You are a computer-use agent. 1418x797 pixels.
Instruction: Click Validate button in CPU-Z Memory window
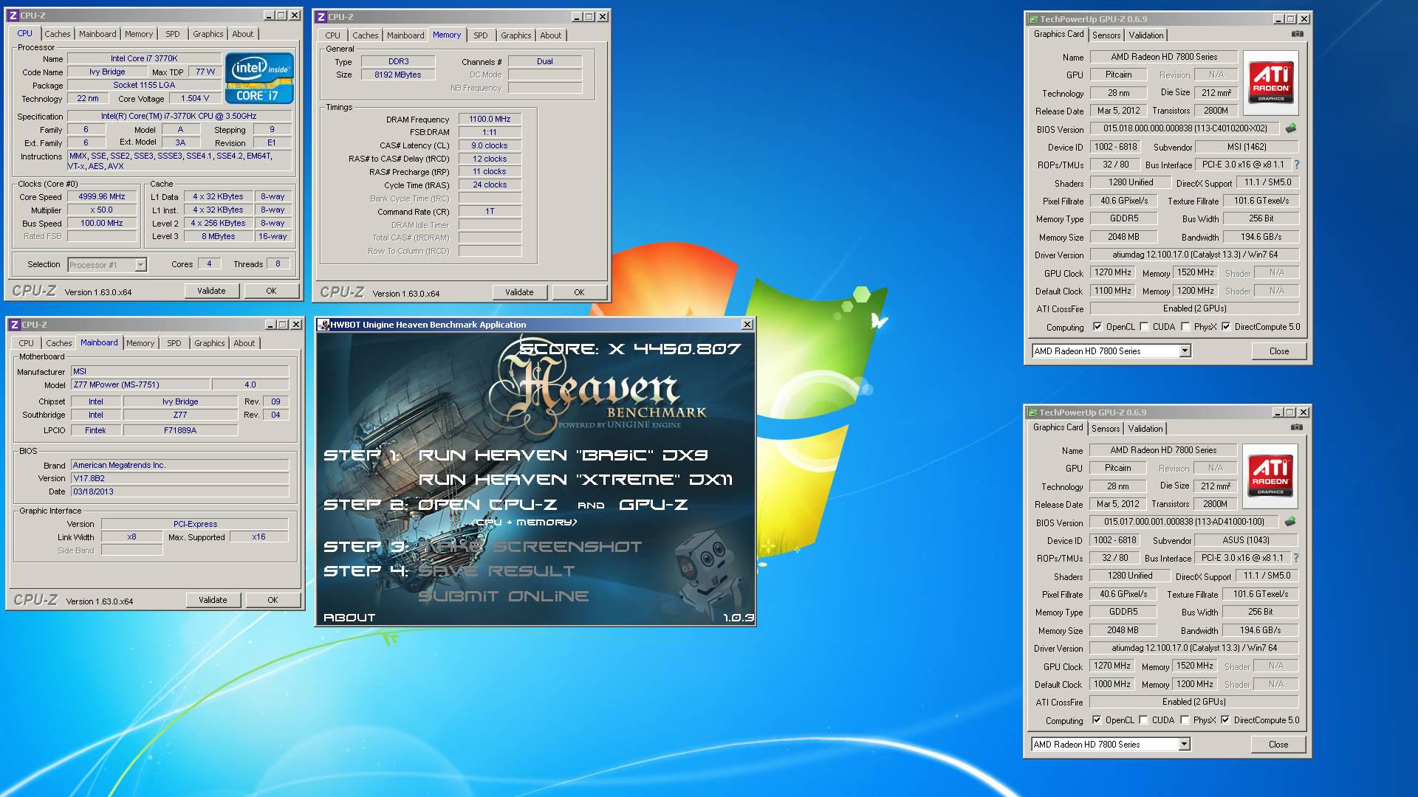click(x=519, y=292)
